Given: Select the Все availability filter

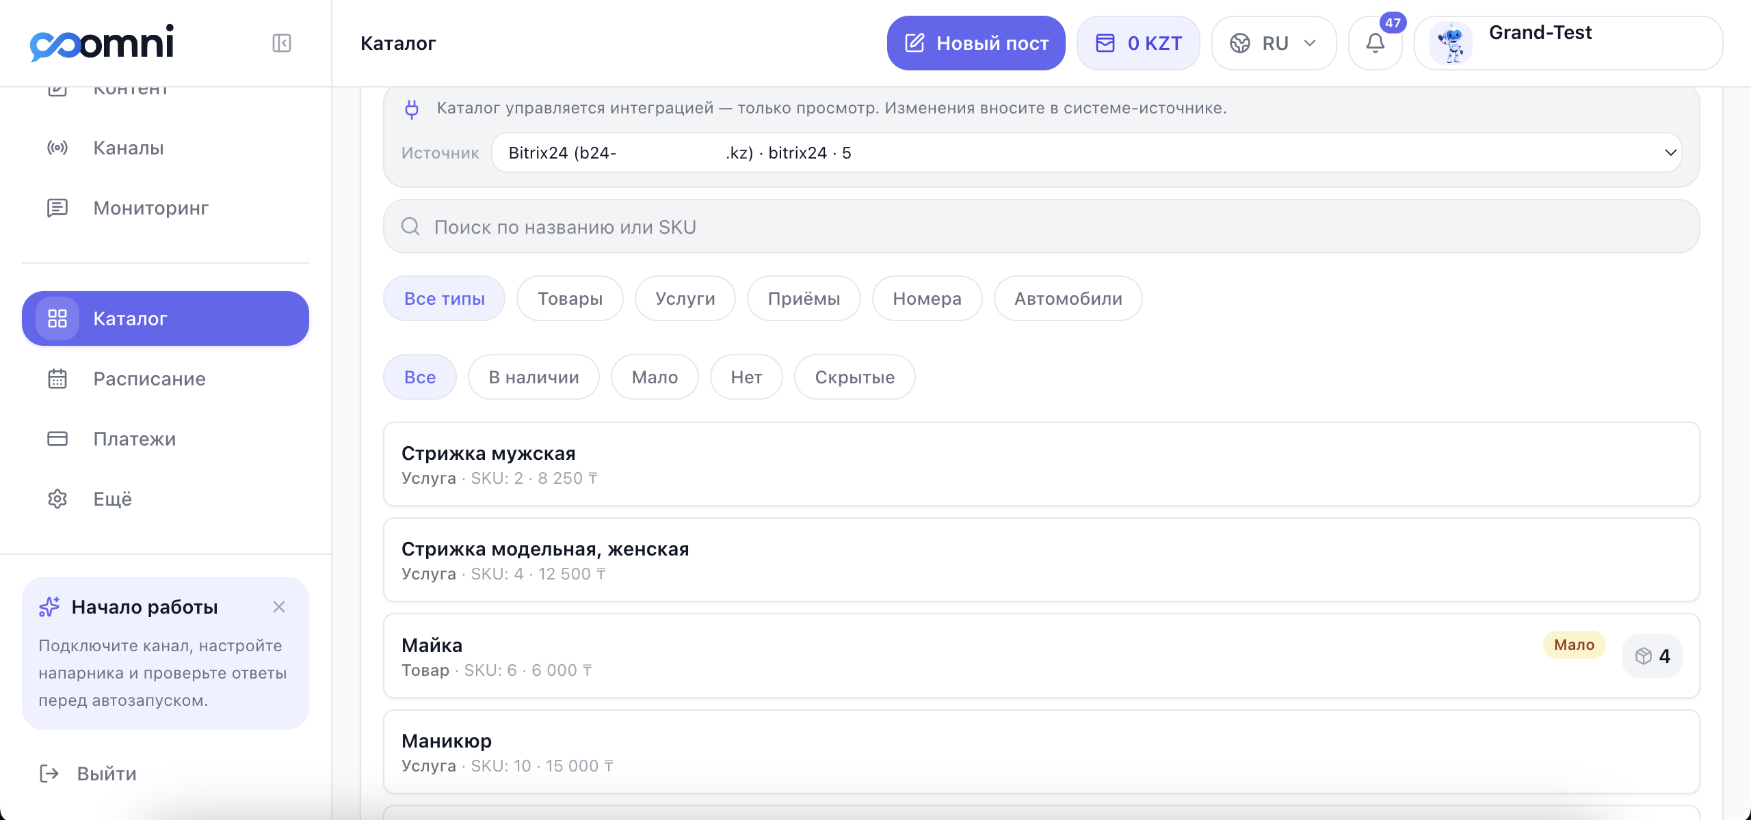Looking at the screenshot, I should [x=420, y=377].
